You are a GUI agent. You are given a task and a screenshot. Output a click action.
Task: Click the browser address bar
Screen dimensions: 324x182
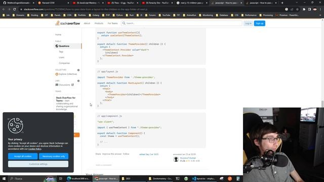(x=153, y=9)
